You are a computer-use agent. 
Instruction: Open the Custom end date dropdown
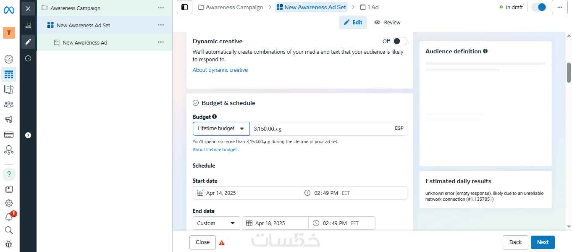pos(216,223)
